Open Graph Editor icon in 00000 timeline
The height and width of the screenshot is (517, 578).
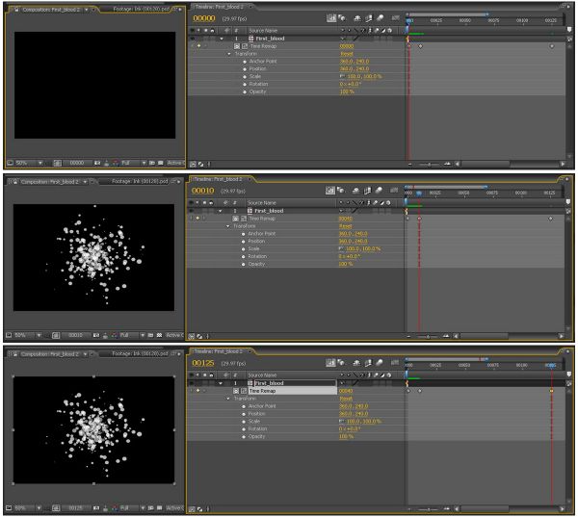click(396, 17)
